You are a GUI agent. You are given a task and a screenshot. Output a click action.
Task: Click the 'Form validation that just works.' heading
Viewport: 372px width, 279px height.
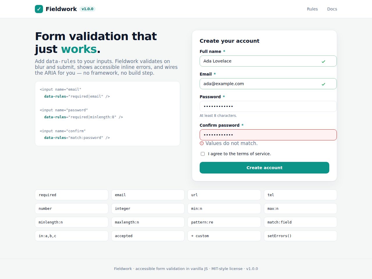[96, 43]
